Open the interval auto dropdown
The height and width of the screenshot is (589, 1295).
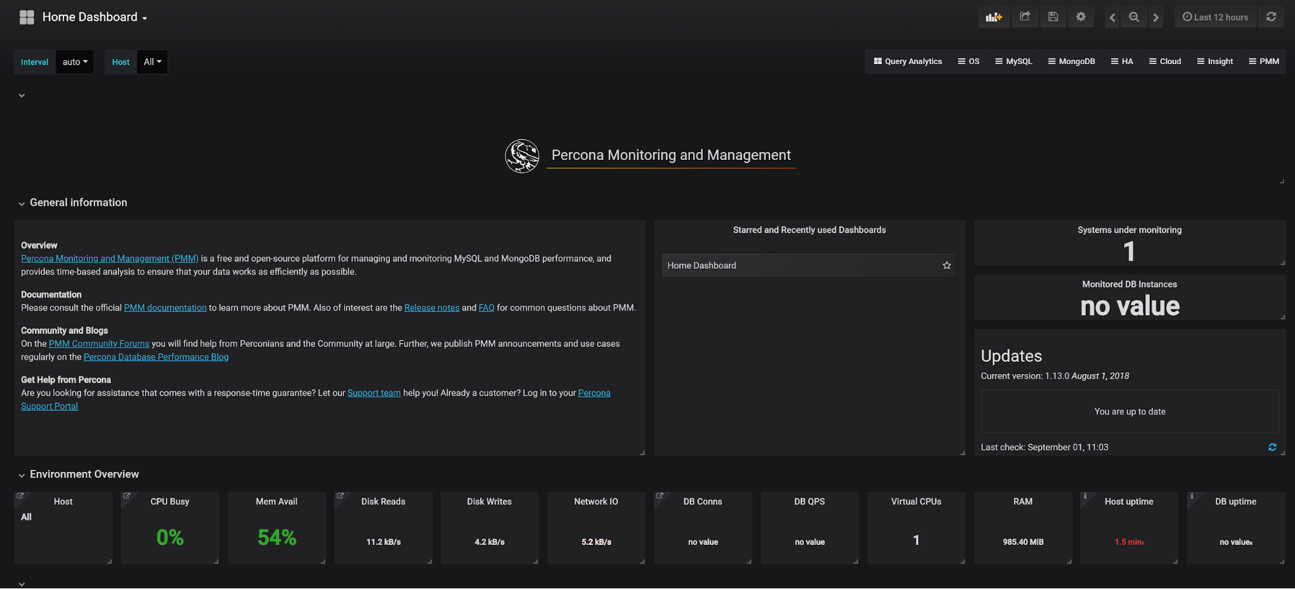pyautogui.click(x=74, y=61)
